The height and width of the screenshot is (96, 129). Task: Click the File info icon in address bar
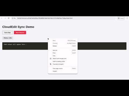pos(14,18)
